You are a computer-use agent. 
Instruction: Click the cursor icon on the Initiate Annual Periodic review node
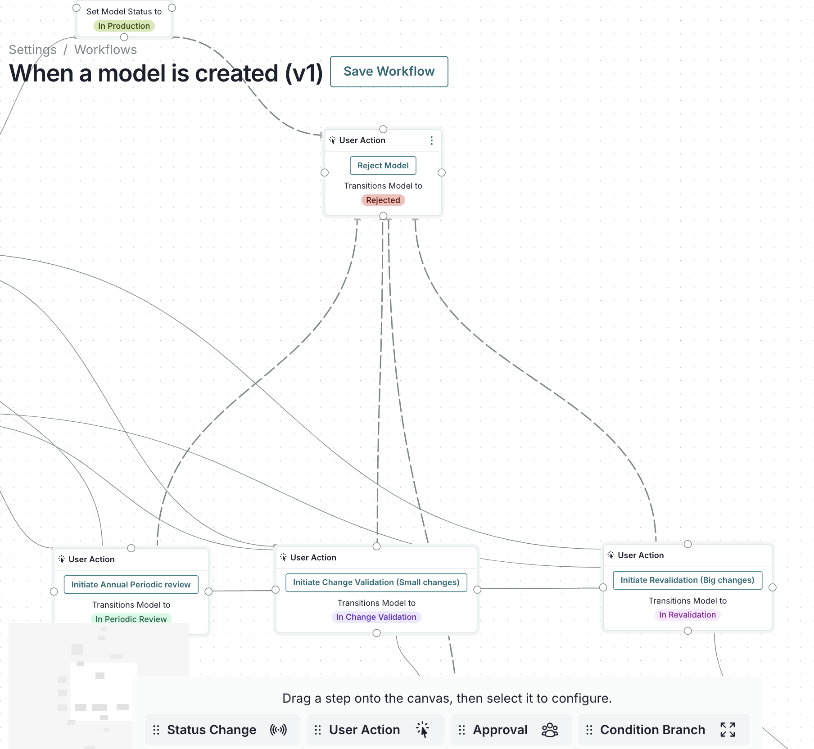62,559
